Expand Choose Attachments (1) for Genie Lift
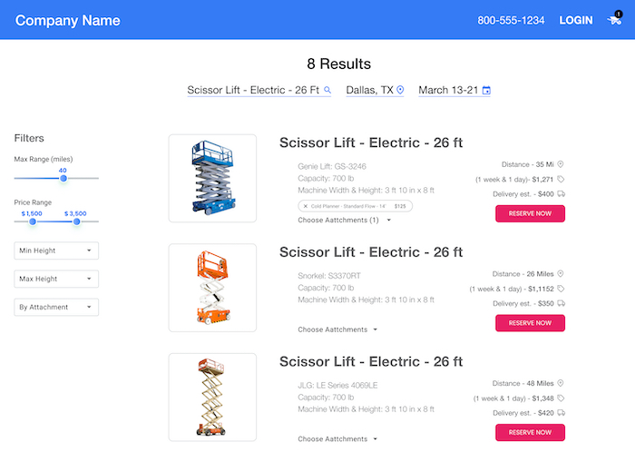This screenshot has width=635, height=452. point(343,221)
